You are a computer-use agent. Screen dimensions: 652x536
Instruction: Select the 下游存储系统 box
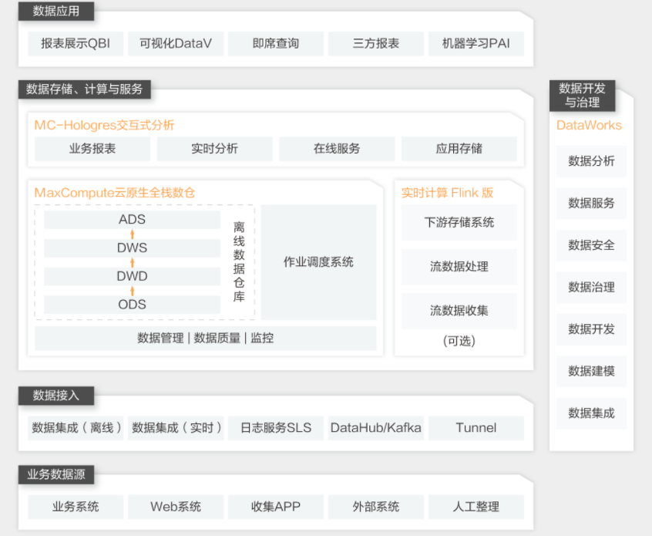[x=459, y=222]
